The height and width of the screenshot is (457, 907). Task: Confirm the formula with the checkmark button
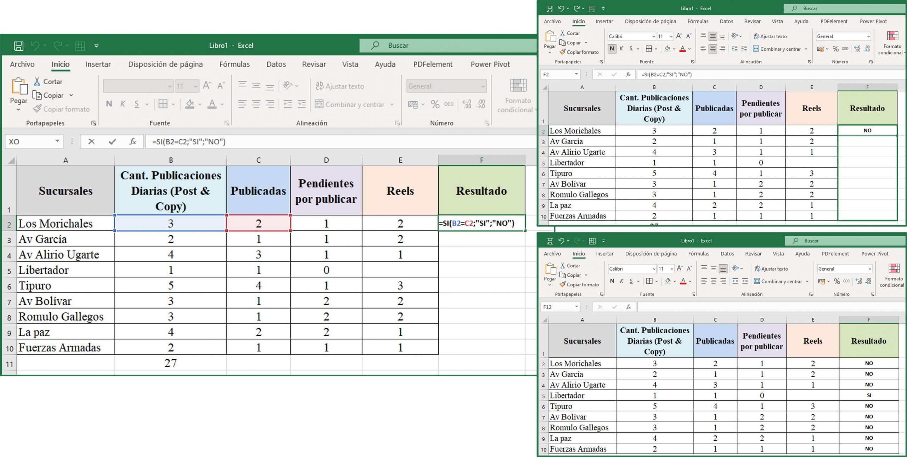coord(112,141)
